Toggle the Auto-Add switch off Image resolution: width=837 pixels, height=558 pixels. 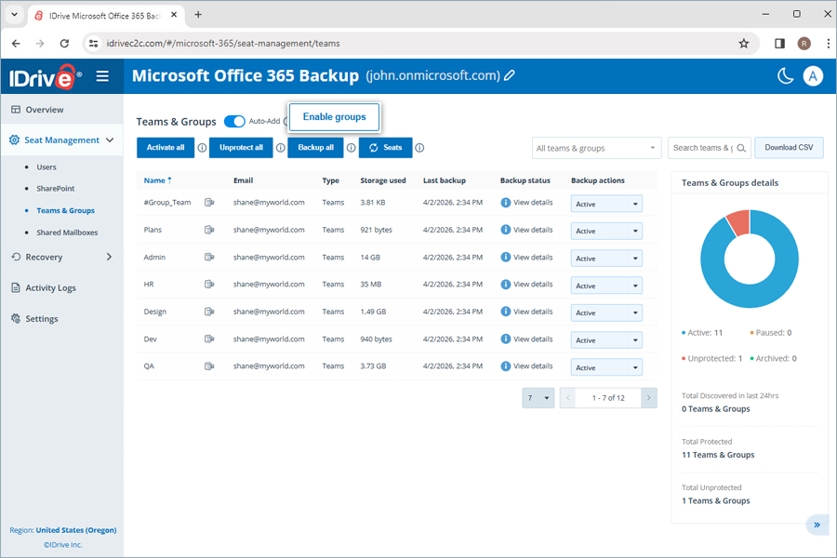[x=232, y=121]
